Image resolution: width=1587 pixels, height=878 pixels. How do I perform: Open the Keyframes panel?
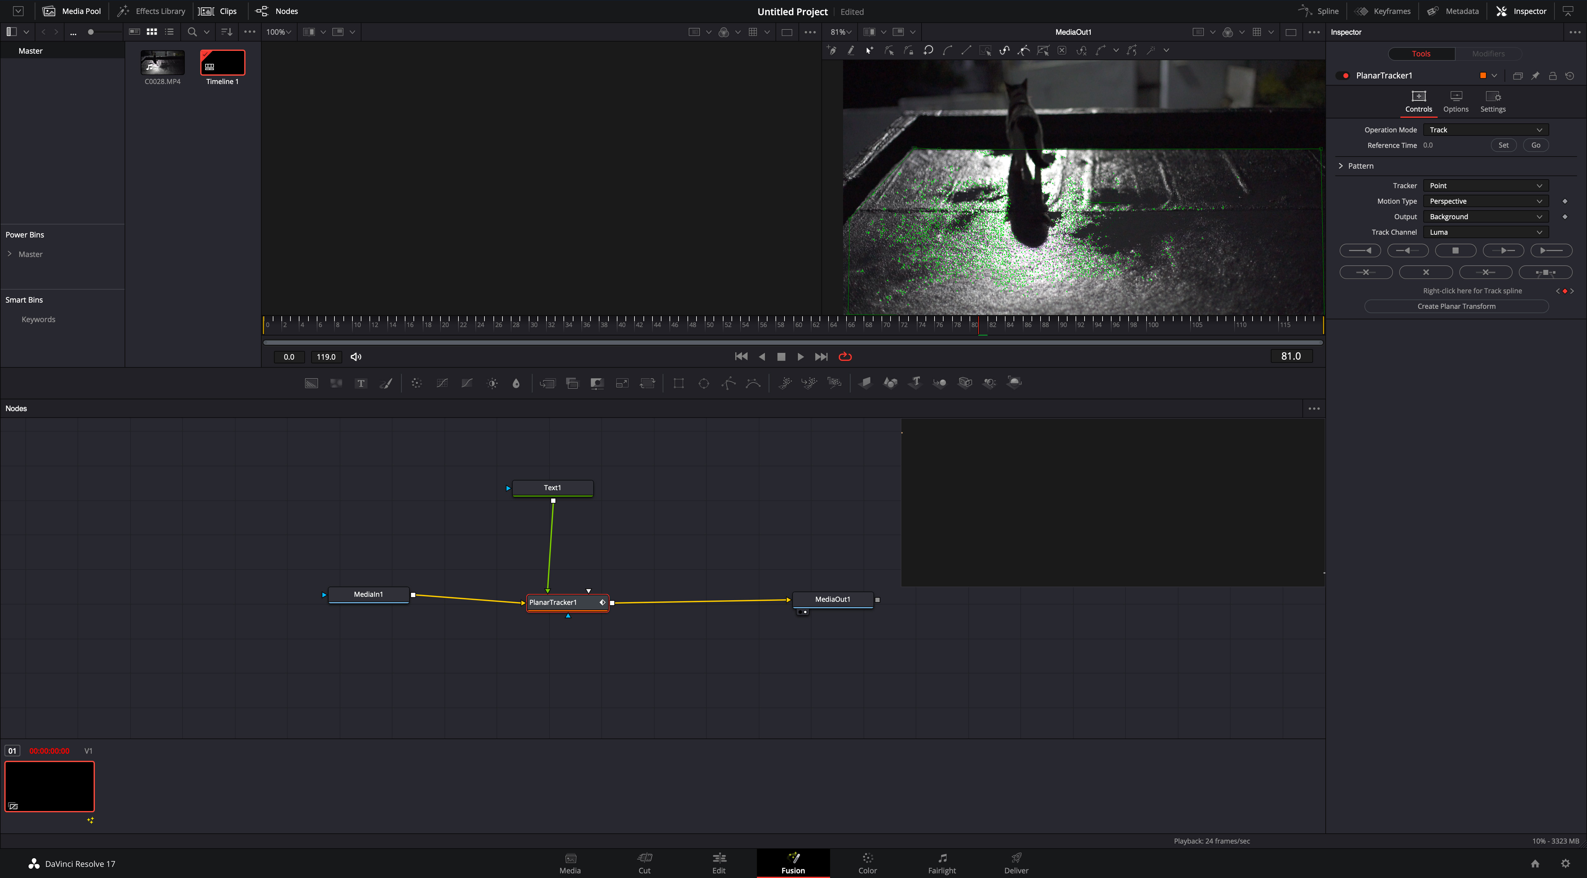1383,11
